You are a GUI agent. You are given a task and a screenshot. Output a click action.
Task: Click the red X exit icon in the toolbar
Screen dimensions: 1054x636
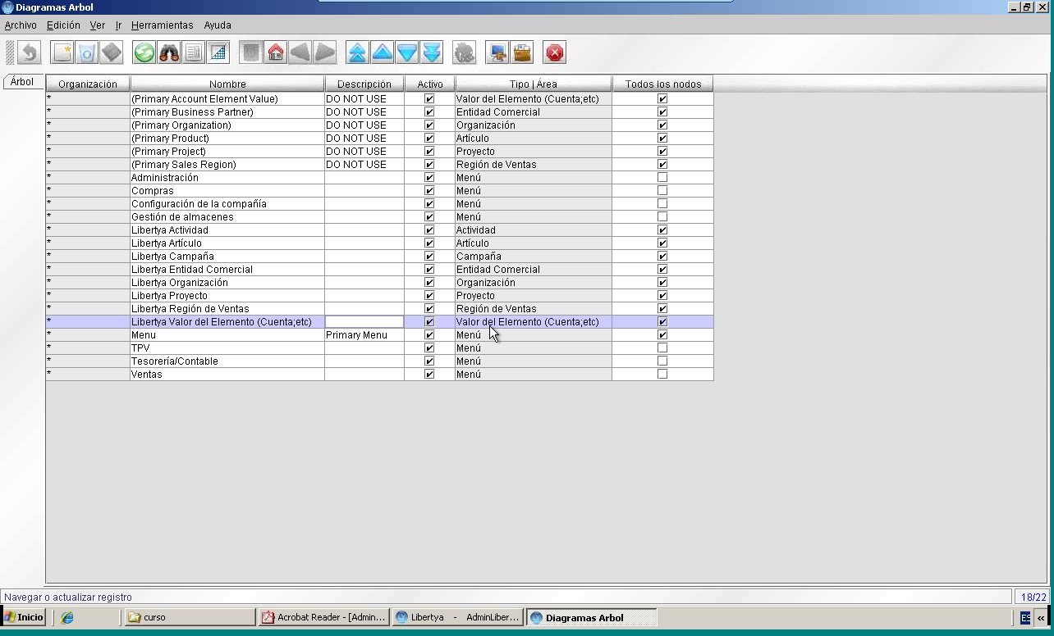coord(555,53)
